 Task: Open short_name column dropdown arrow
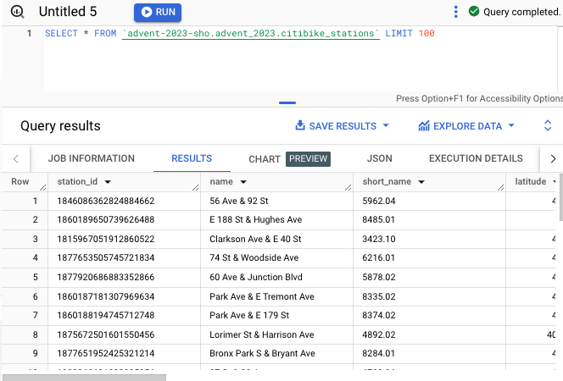coord(421,182)
